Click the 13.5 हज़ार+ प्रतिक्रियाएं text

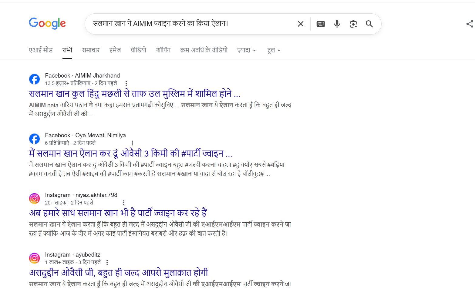(68, 83)
